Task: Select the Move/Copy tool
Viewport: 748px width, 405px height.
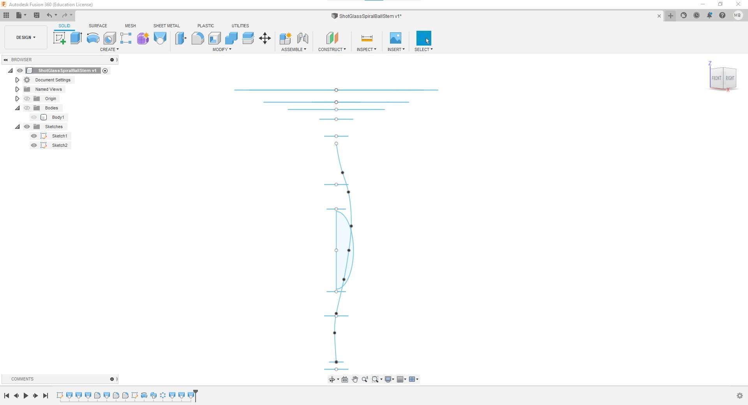Action: 265,38
